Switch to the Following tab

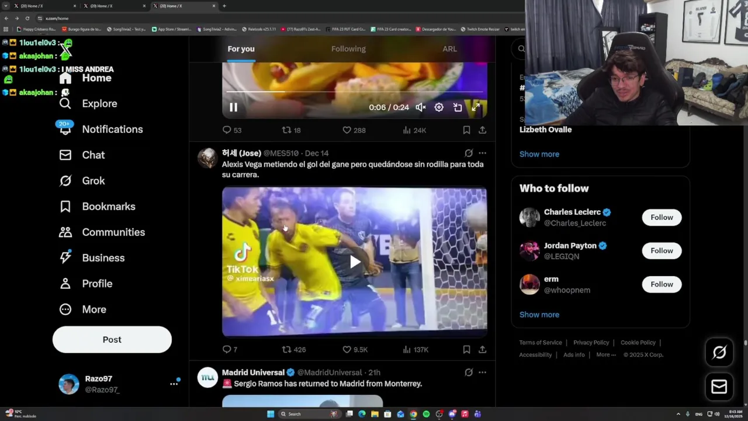[348, 49]
